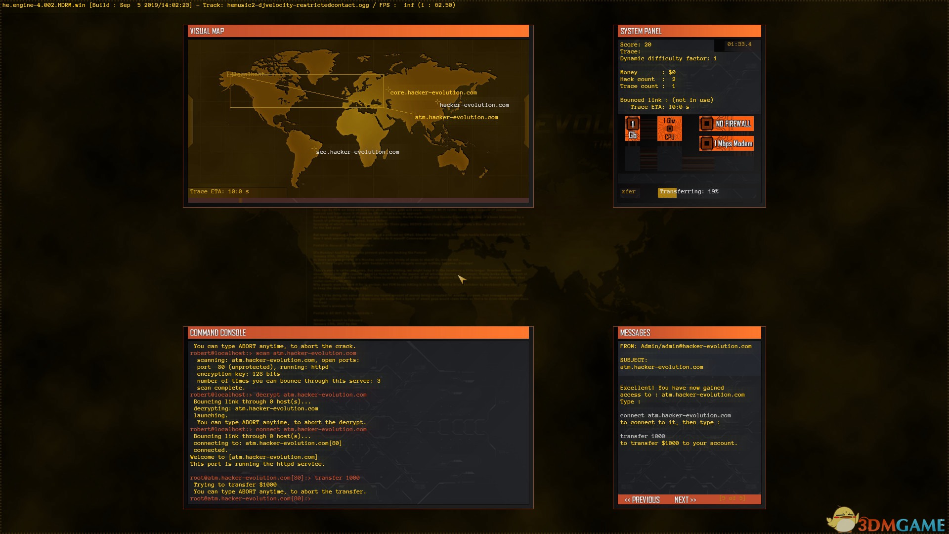949x534 pixels.
Task: Click the NO FIREWALL hardware module
Action: (x=726, y=124)
